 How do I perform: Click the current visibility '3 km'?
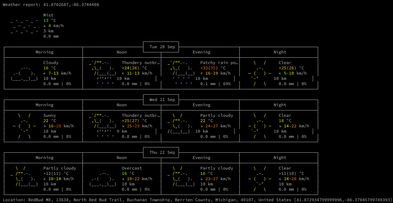(49, 31)
